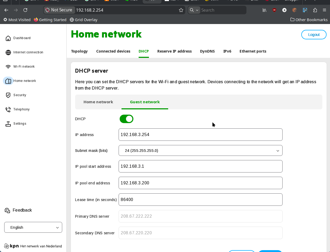Bookmark this page with the star

pos(181,10)
